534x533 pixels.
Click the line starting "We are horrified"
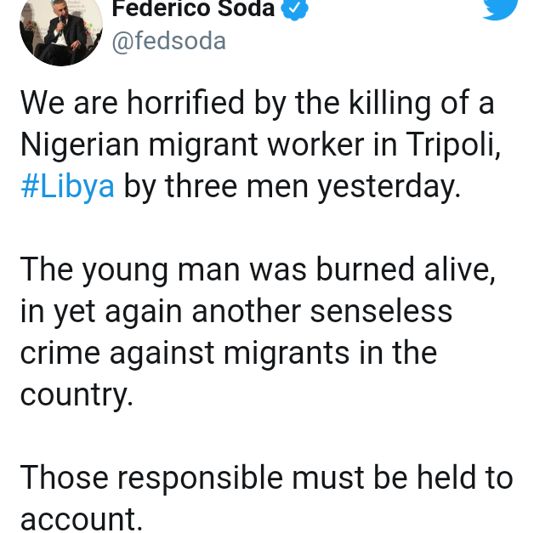(258, 105)
